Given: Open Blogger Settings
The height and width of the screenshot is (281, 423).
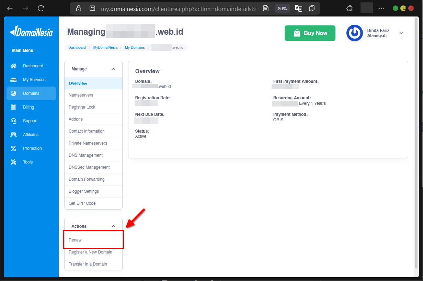Looking at the screenshot, I should click(93, 191).
